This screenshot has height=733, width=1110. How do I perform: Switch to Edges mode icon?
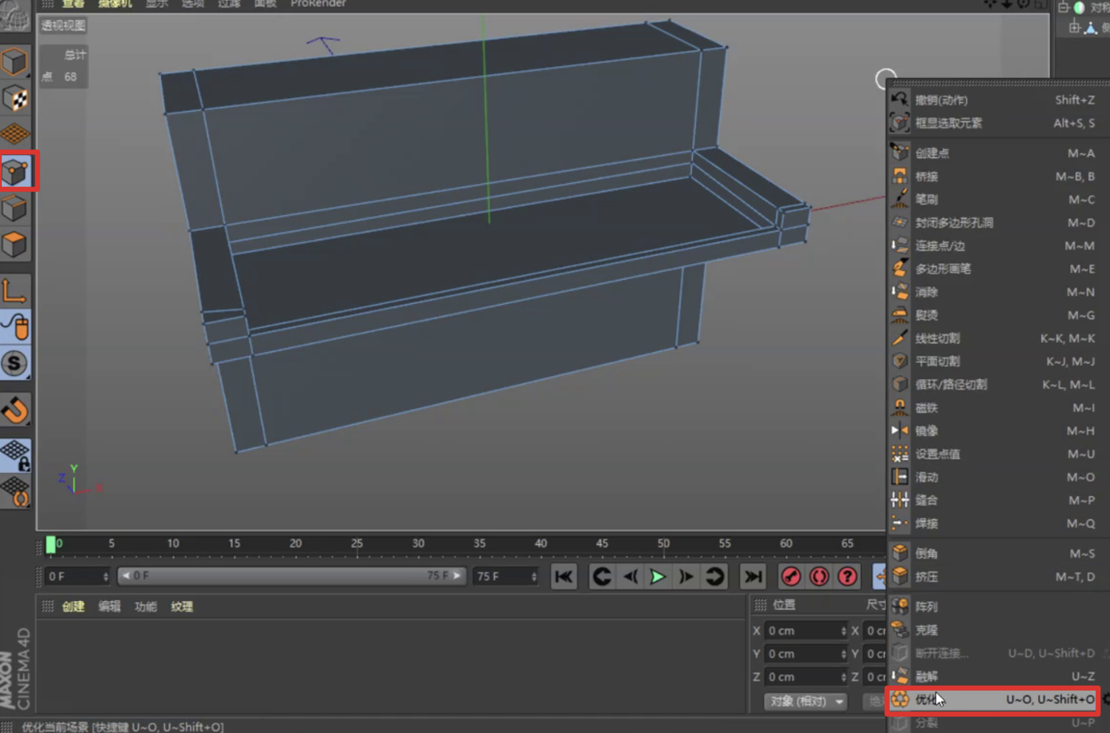[x=15, y=208]
